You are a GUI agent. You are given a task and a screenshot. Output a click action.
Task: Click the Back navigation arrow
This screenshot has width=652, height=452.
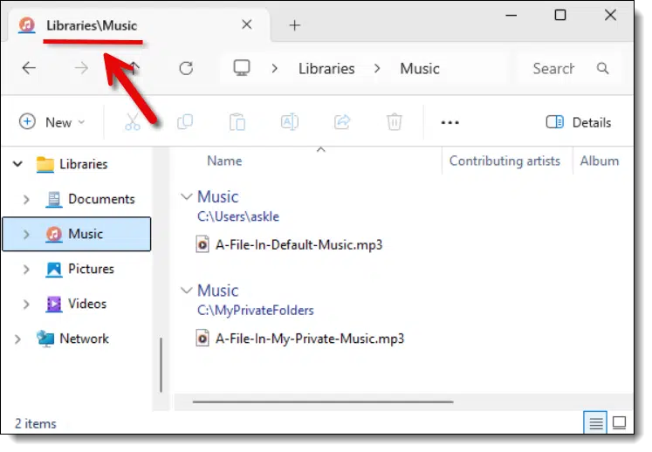(x=29, y=68)
